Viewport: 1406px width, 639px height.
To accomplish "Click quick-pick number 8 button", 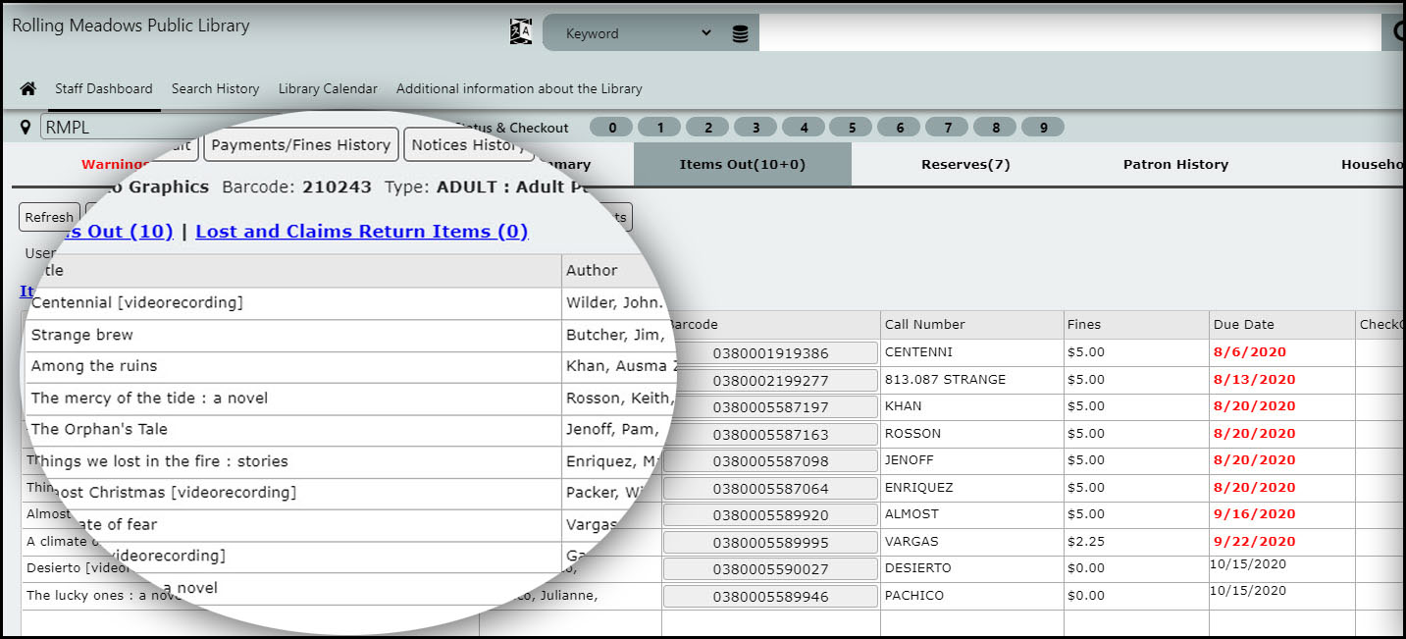I will pos(996,128).
